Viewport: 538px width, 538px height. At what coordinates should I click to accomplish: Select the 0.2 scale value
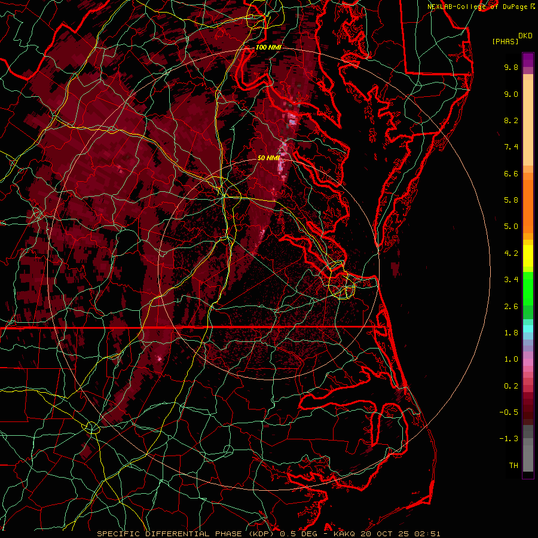point(511,386)
